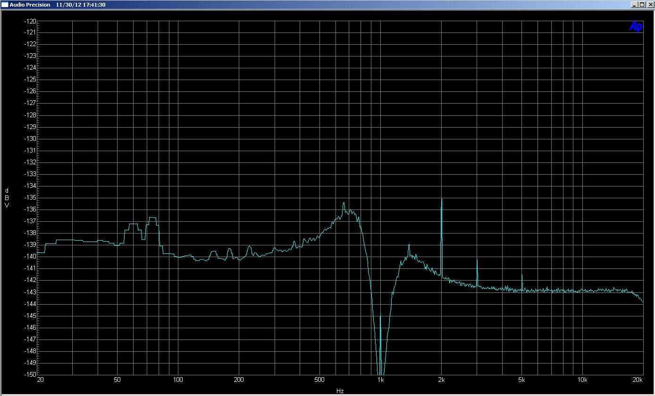
Task: Click the 5k label on the frequency axis
Action: pos(521,380)
